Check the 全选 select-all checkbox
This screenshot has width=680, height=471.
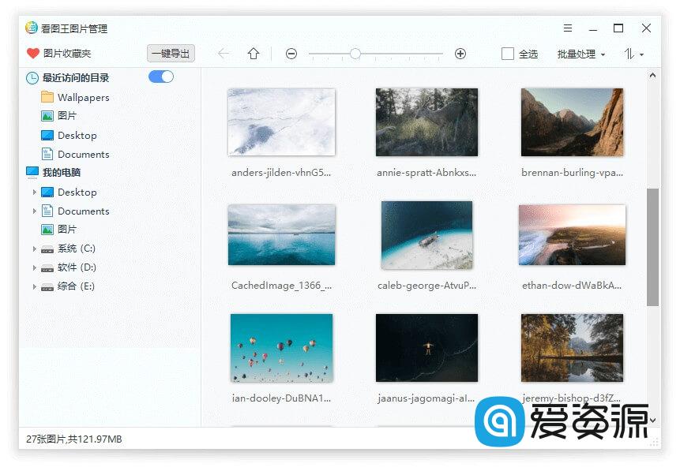508,54
